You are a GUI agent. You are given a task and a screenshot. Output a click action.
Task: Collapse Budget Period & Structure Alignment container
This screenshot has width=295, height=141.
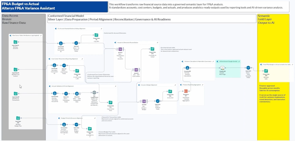(x=95, y=118)
